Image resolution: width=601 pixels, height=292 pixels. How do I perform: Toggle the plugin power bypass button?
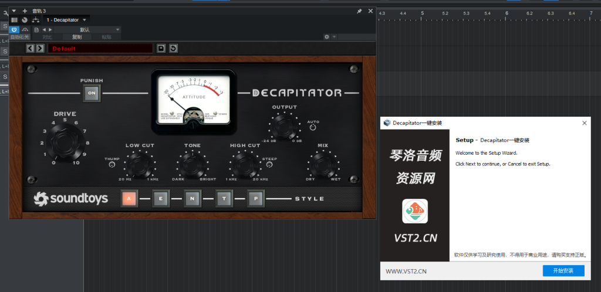14,29
